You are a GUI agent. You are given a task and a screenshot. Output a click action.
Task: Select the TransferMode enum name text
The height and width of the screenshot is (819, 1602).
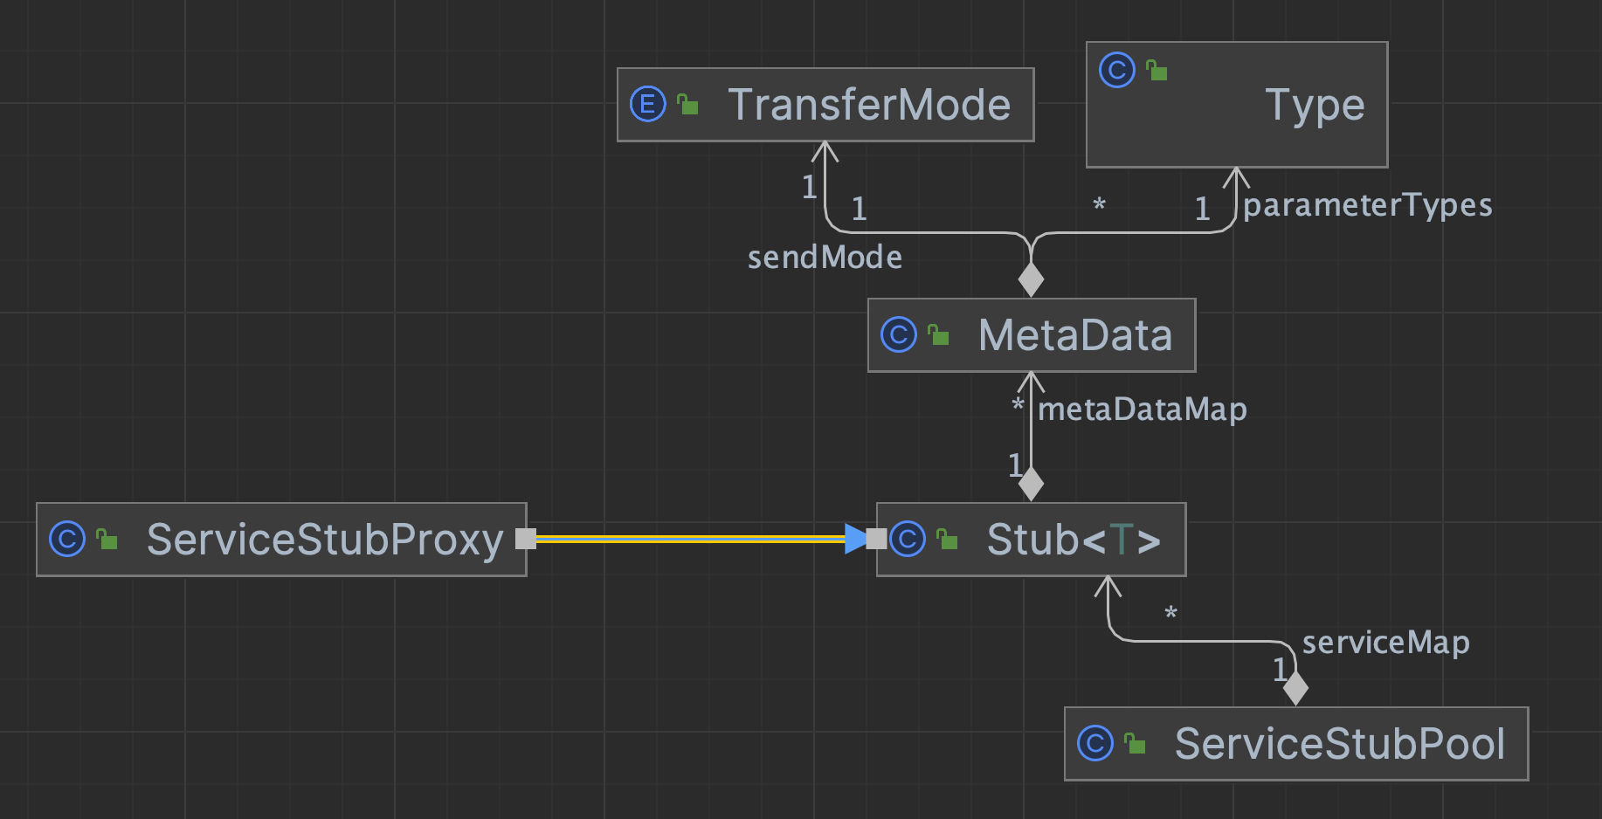click(869, 105)
